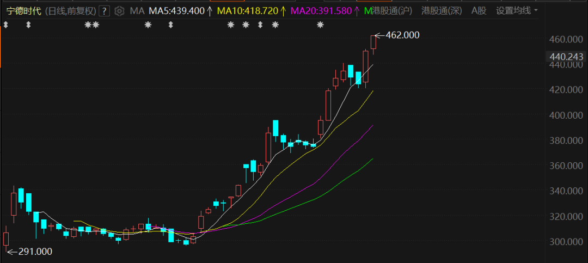588x263 pixels.
Task: Click the 420.000 axis label
Action: [566, 90]
